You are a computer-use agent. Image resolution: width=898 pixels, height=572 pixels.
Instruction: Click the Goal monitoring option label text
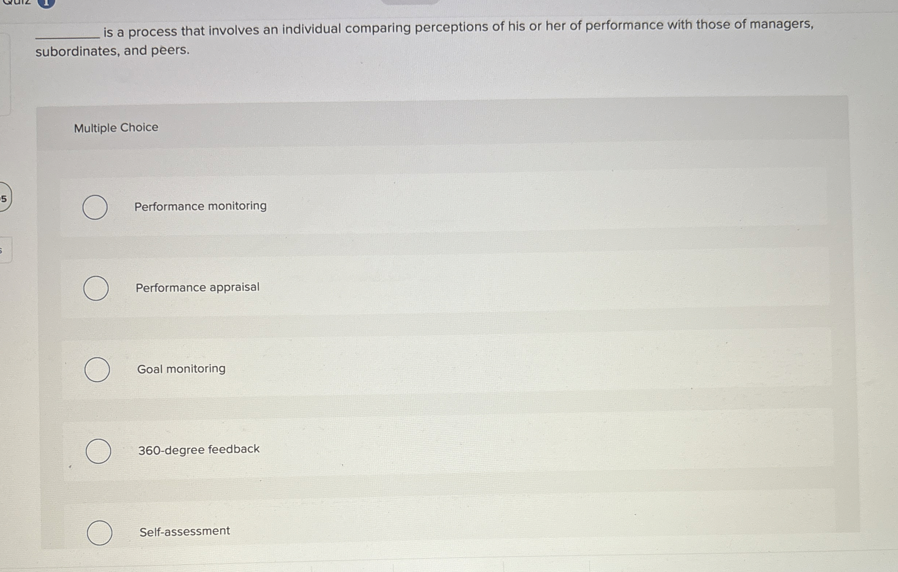(181, 368)
